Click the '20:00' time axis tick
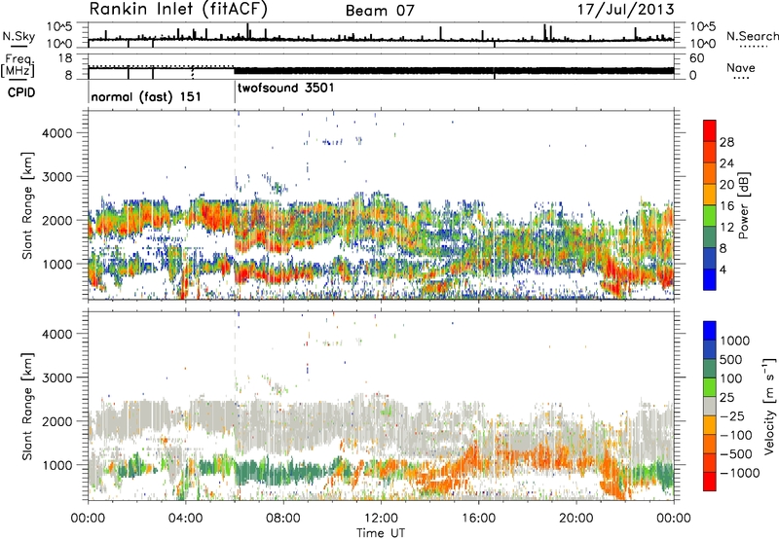 pos(575,519)
